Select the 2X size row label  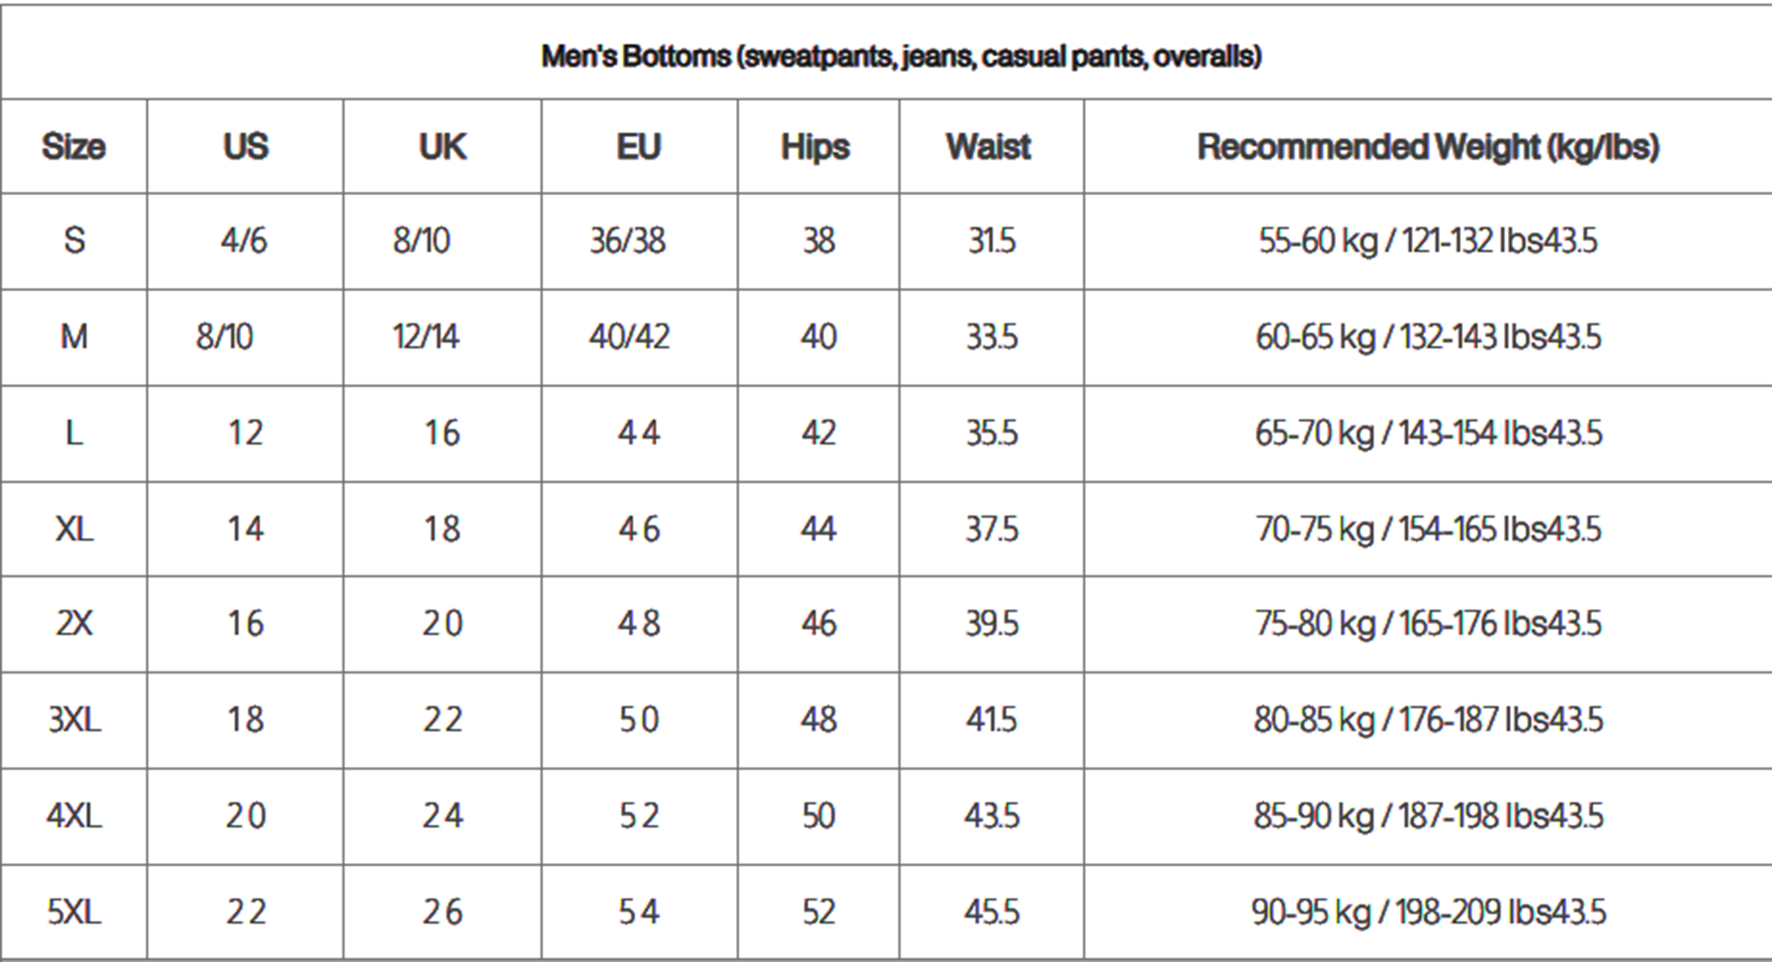coord(74,623)
